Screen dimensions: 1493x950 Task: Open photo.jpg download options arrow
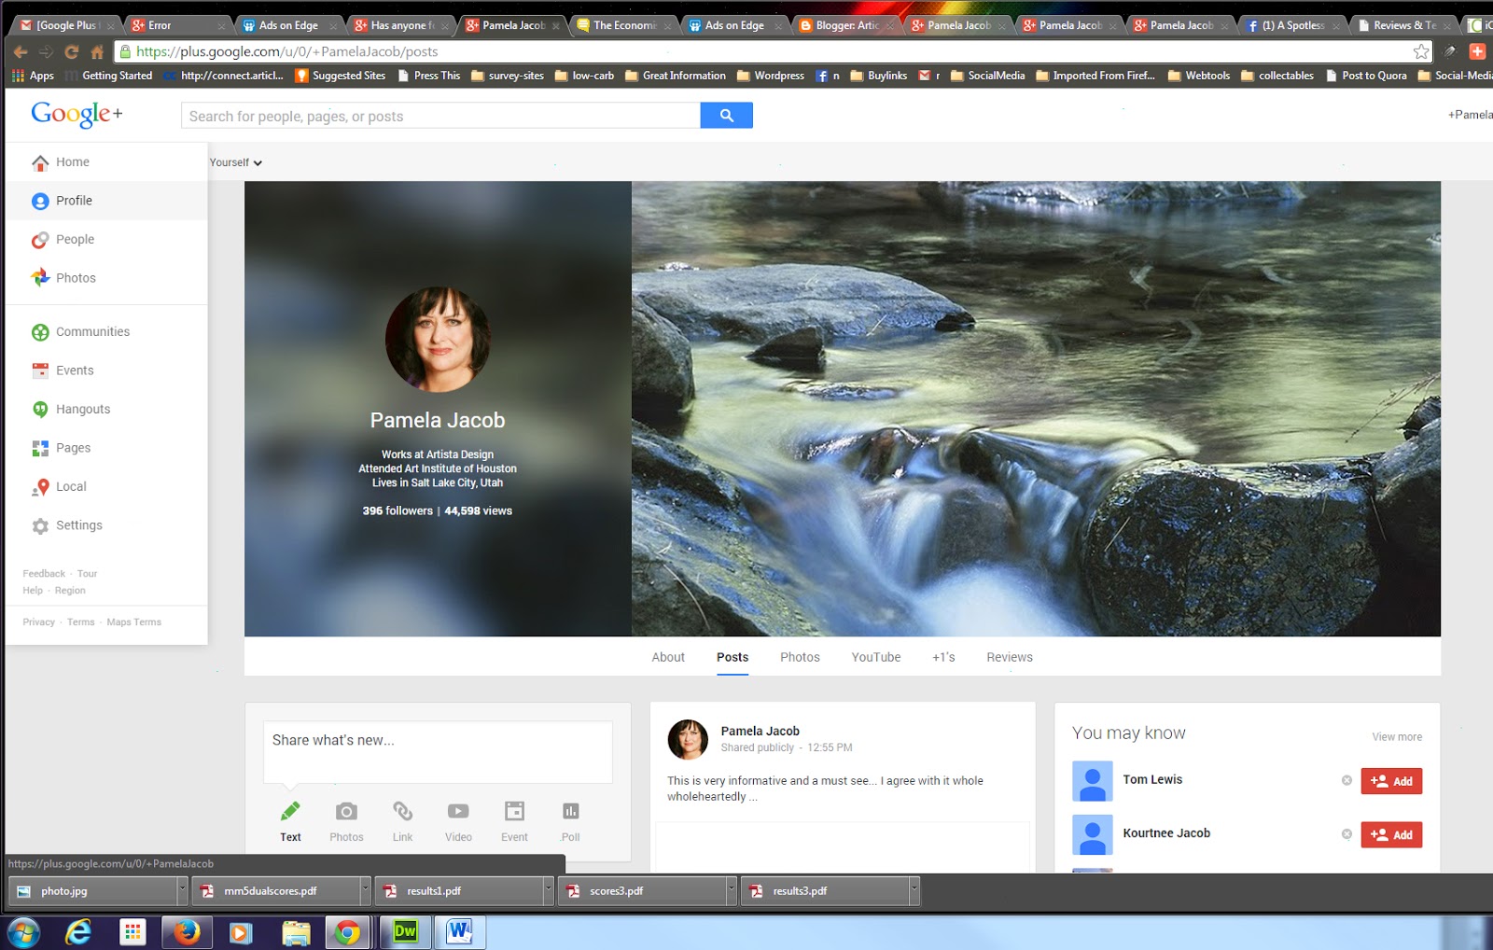(182, 891)
